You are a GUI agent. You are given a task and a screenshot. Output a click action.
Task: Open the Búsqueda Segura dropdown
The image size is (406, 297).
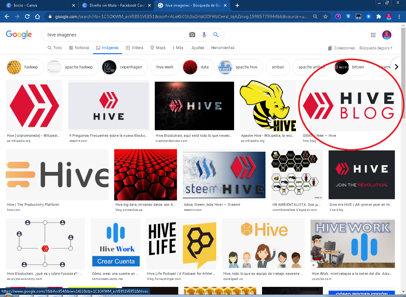coord(376,48)
